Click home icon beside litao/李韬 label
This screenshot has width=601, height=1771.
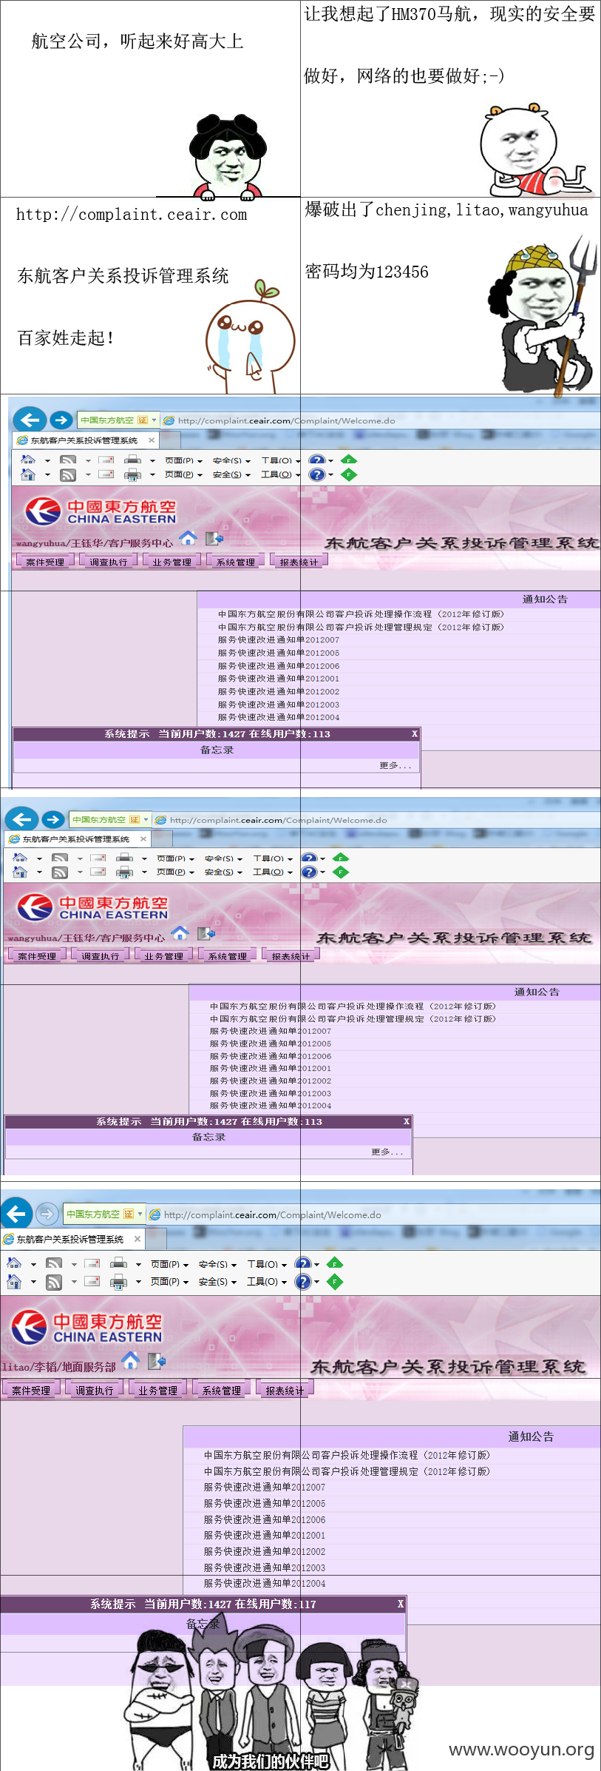pos(131,1360)
